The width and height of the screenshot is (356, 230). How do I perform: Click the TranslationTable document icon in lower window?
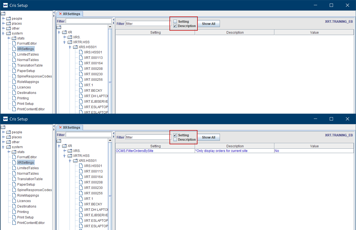pyautogui.click(x=14, y=179)
